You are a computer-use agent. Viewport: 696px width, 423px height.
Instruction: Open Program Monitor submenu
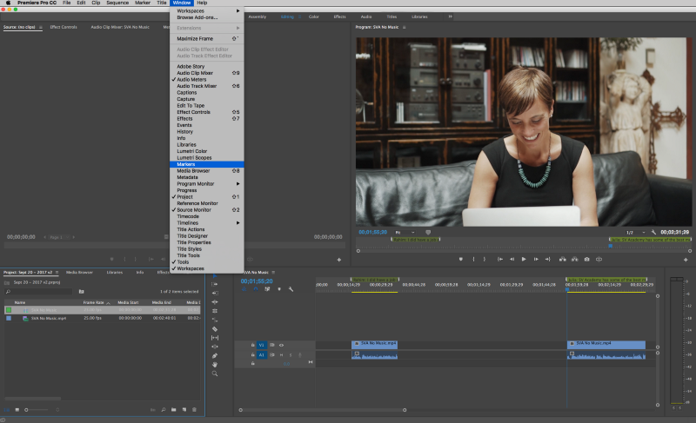click(207, 183)
